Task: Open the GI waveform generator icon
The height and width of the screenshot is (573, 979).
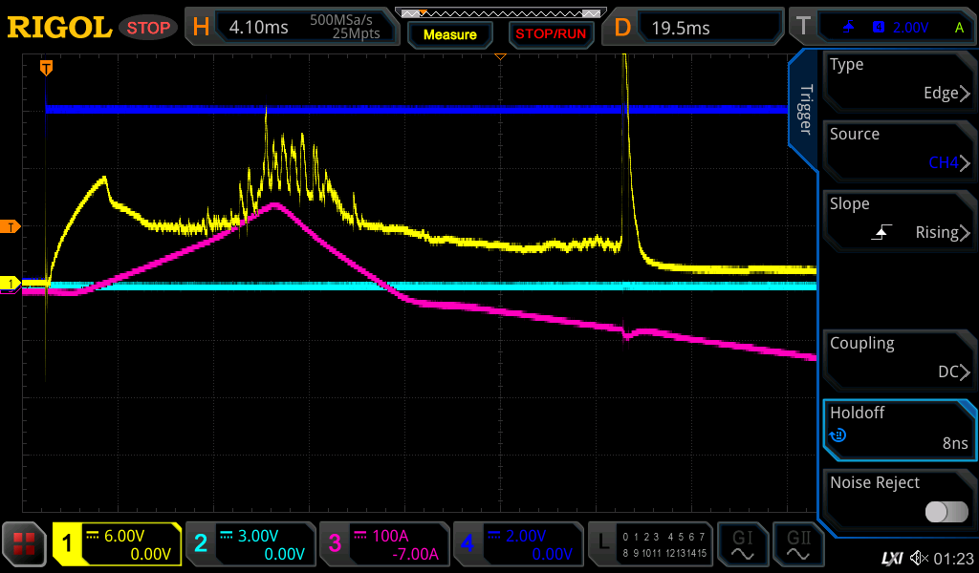Action: tap(742, 545)
